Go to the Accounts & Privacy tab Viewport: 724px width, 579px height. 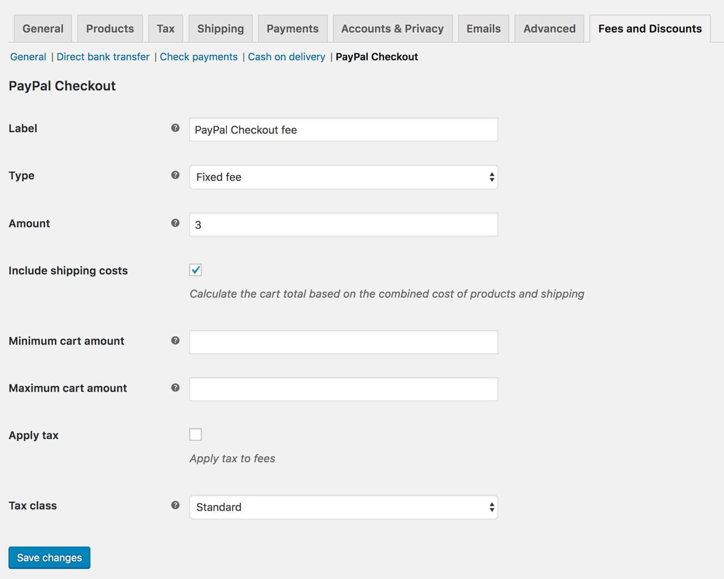(x=392, y=29)
